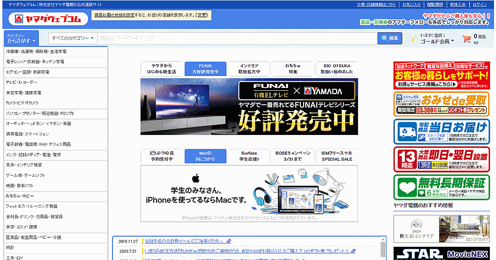Open the すべてのカテゴリー search filter dropdown
496x260 pixels.
pyautogui.click(x=73, y=38)
